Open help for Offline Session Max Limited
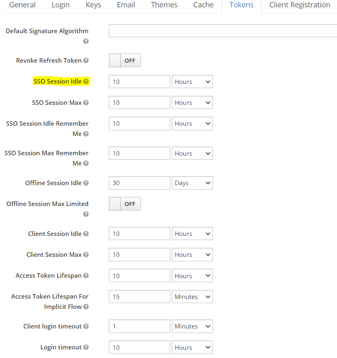 pyautogui.click(x=86, y=214)
